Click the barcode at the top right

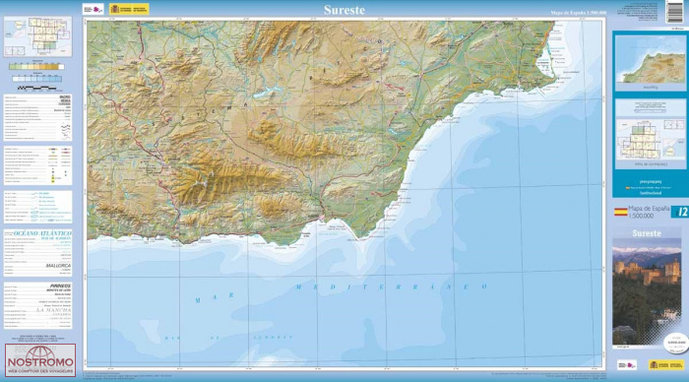[x=674, y=12]
